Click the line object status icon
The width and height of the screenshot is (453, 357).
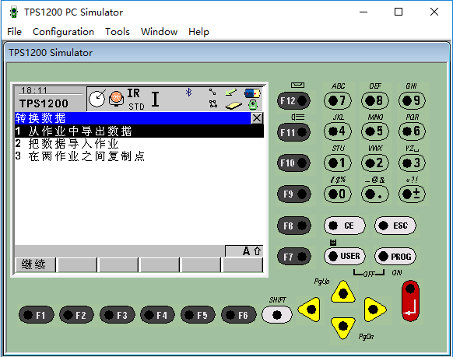[212, 92]
